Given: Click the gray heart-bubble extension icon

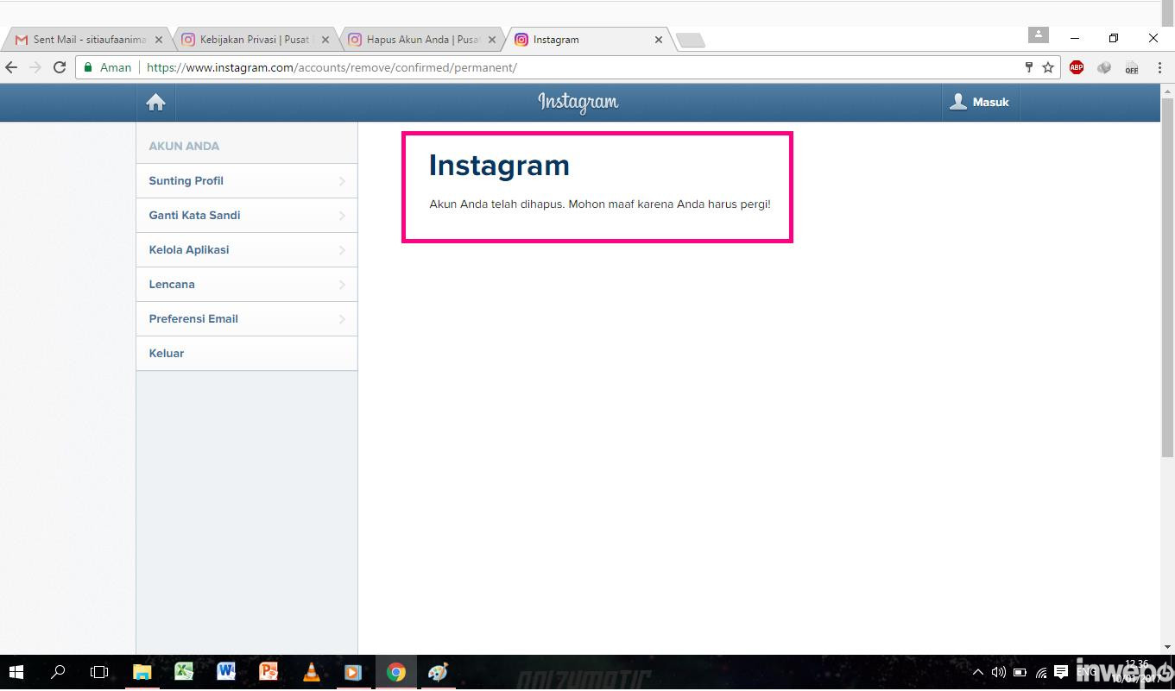Looking at the screenshot, I should [1104, 67].
